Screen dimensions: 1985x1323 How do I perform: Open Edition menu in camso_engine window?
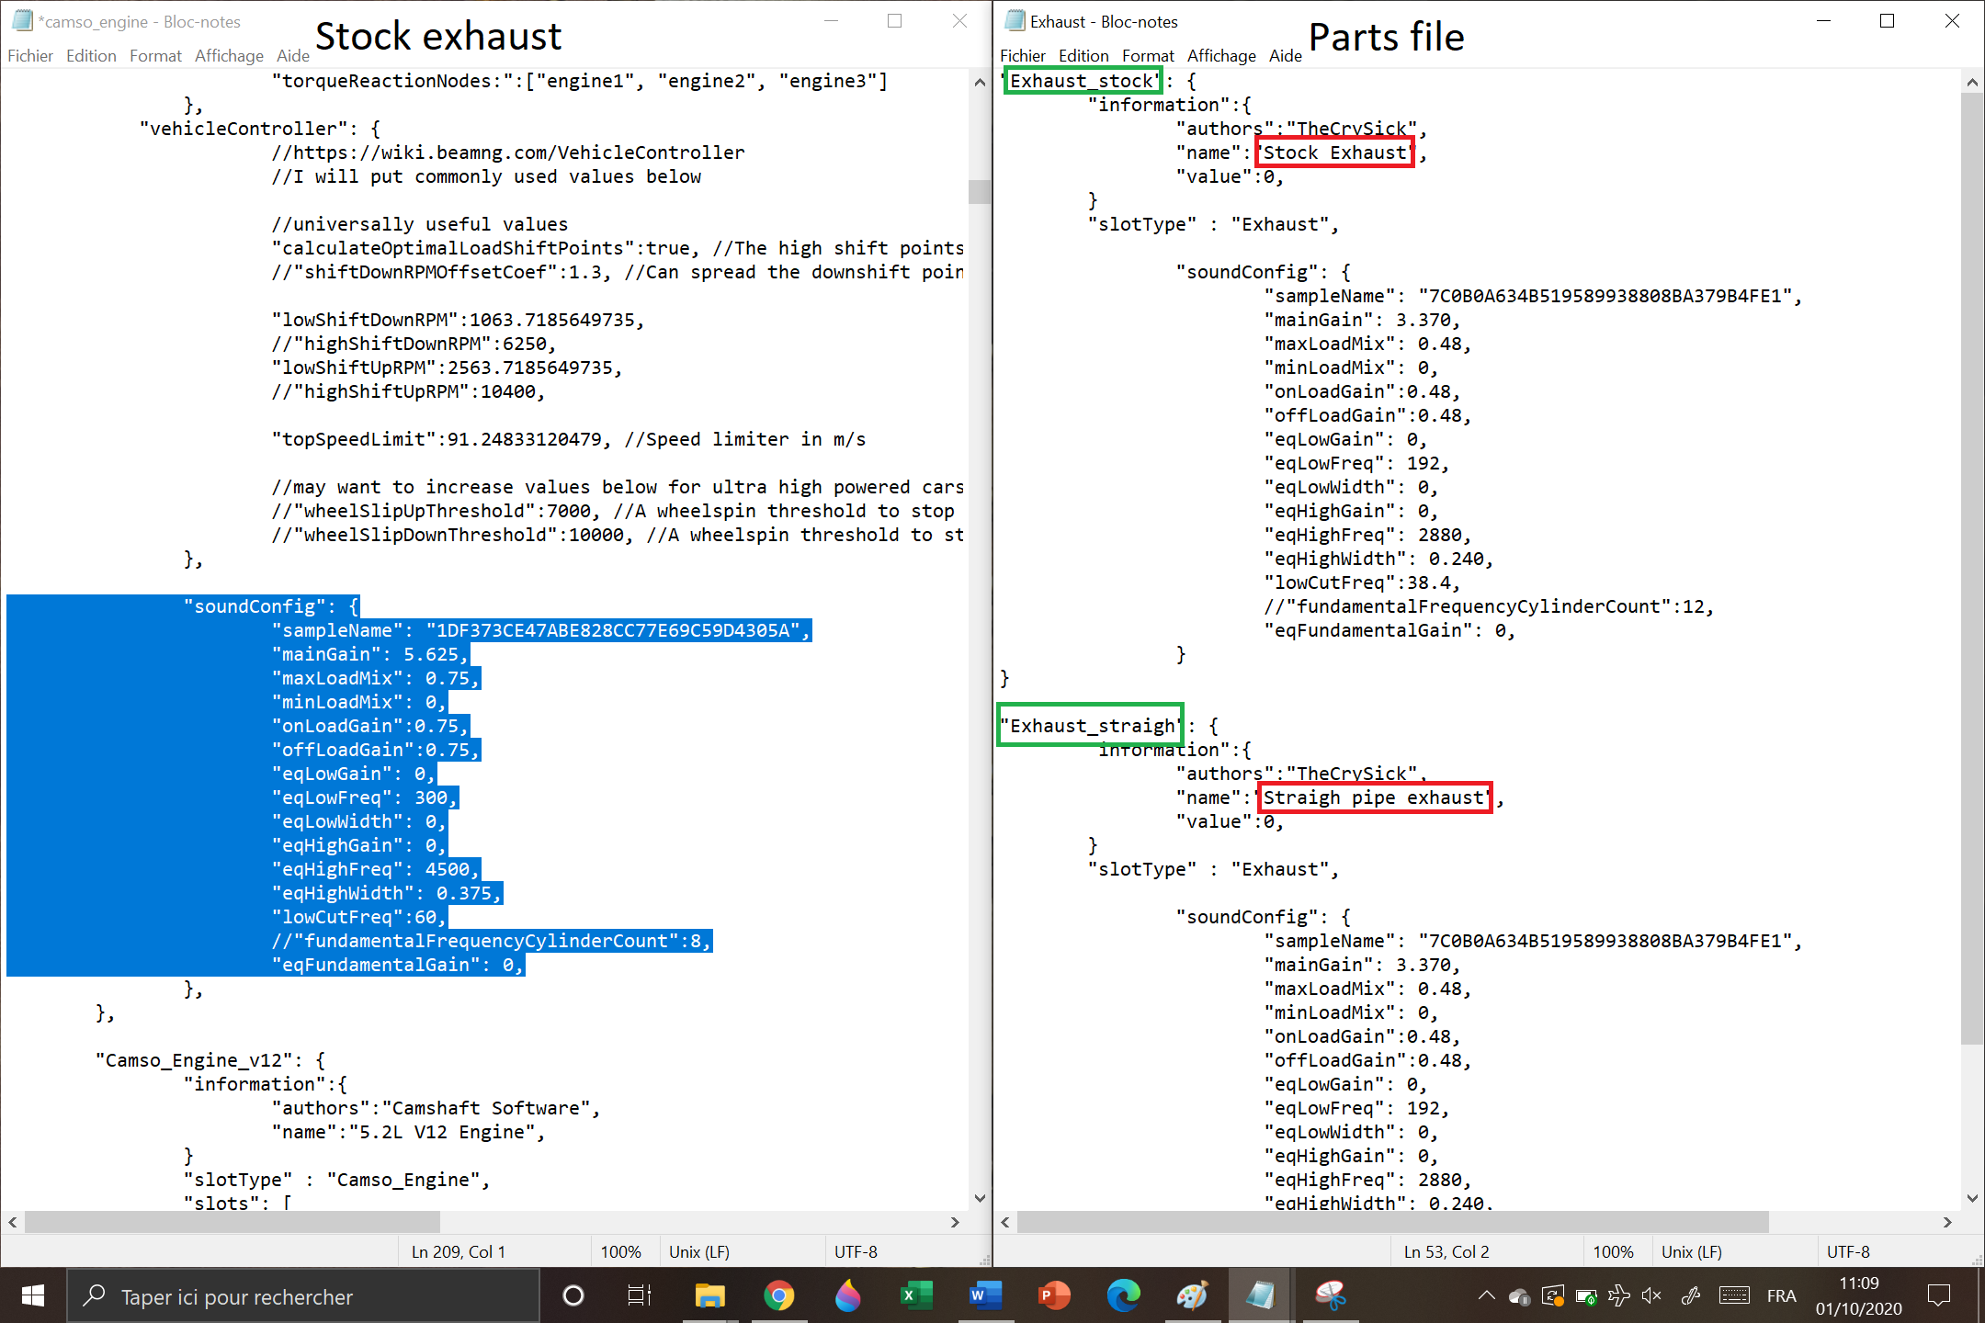coord(91,56)
